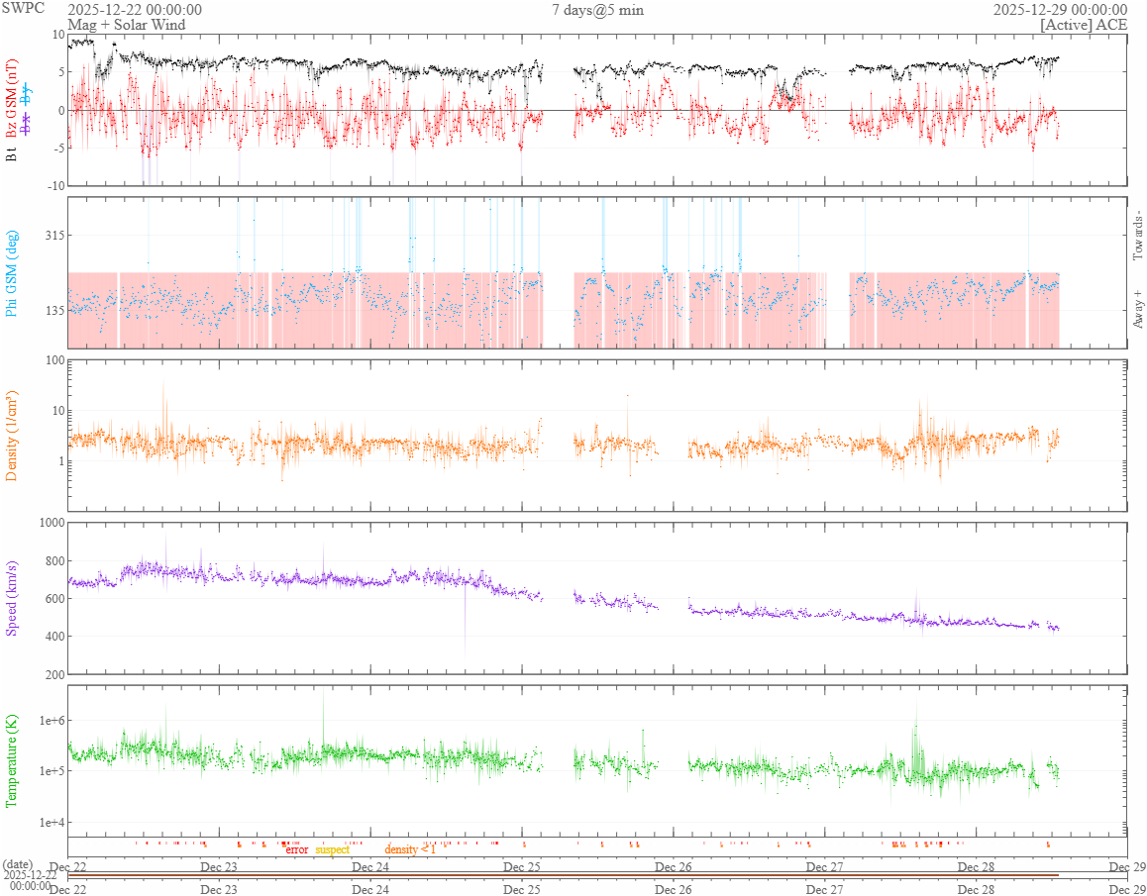The width and height of the screenshot is (1147, 896).
Task: Open the '7 days@5 min' time span selector
Action: (x=597, y=10)
